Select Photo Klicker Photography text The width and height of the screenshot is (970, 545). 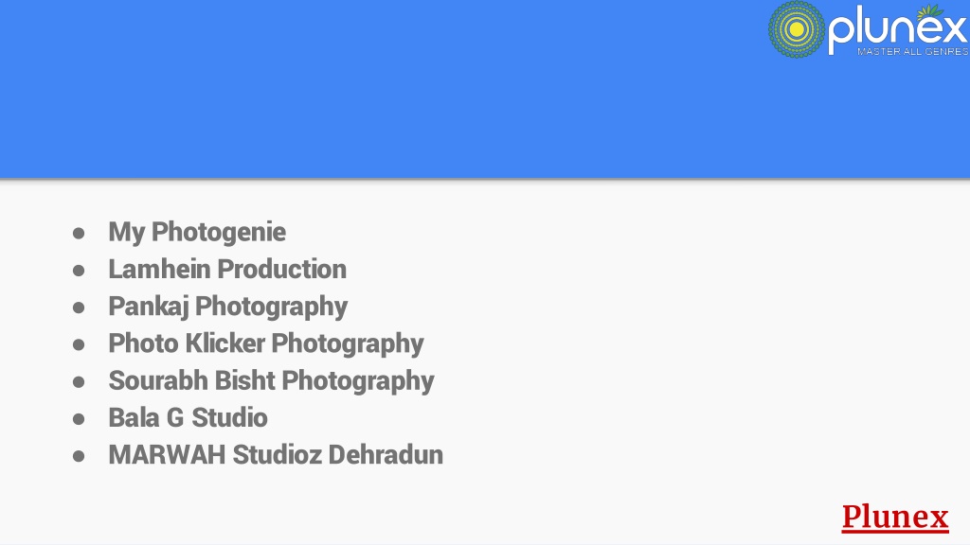(266, 343)
